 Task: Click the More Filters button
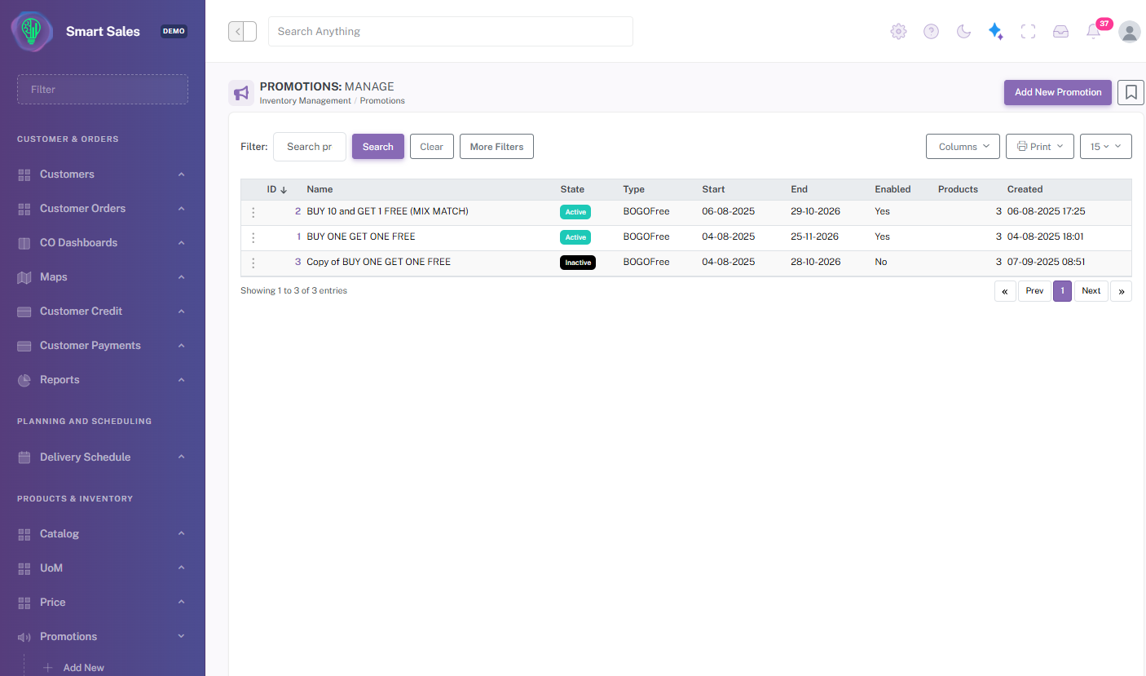[496, 147]
